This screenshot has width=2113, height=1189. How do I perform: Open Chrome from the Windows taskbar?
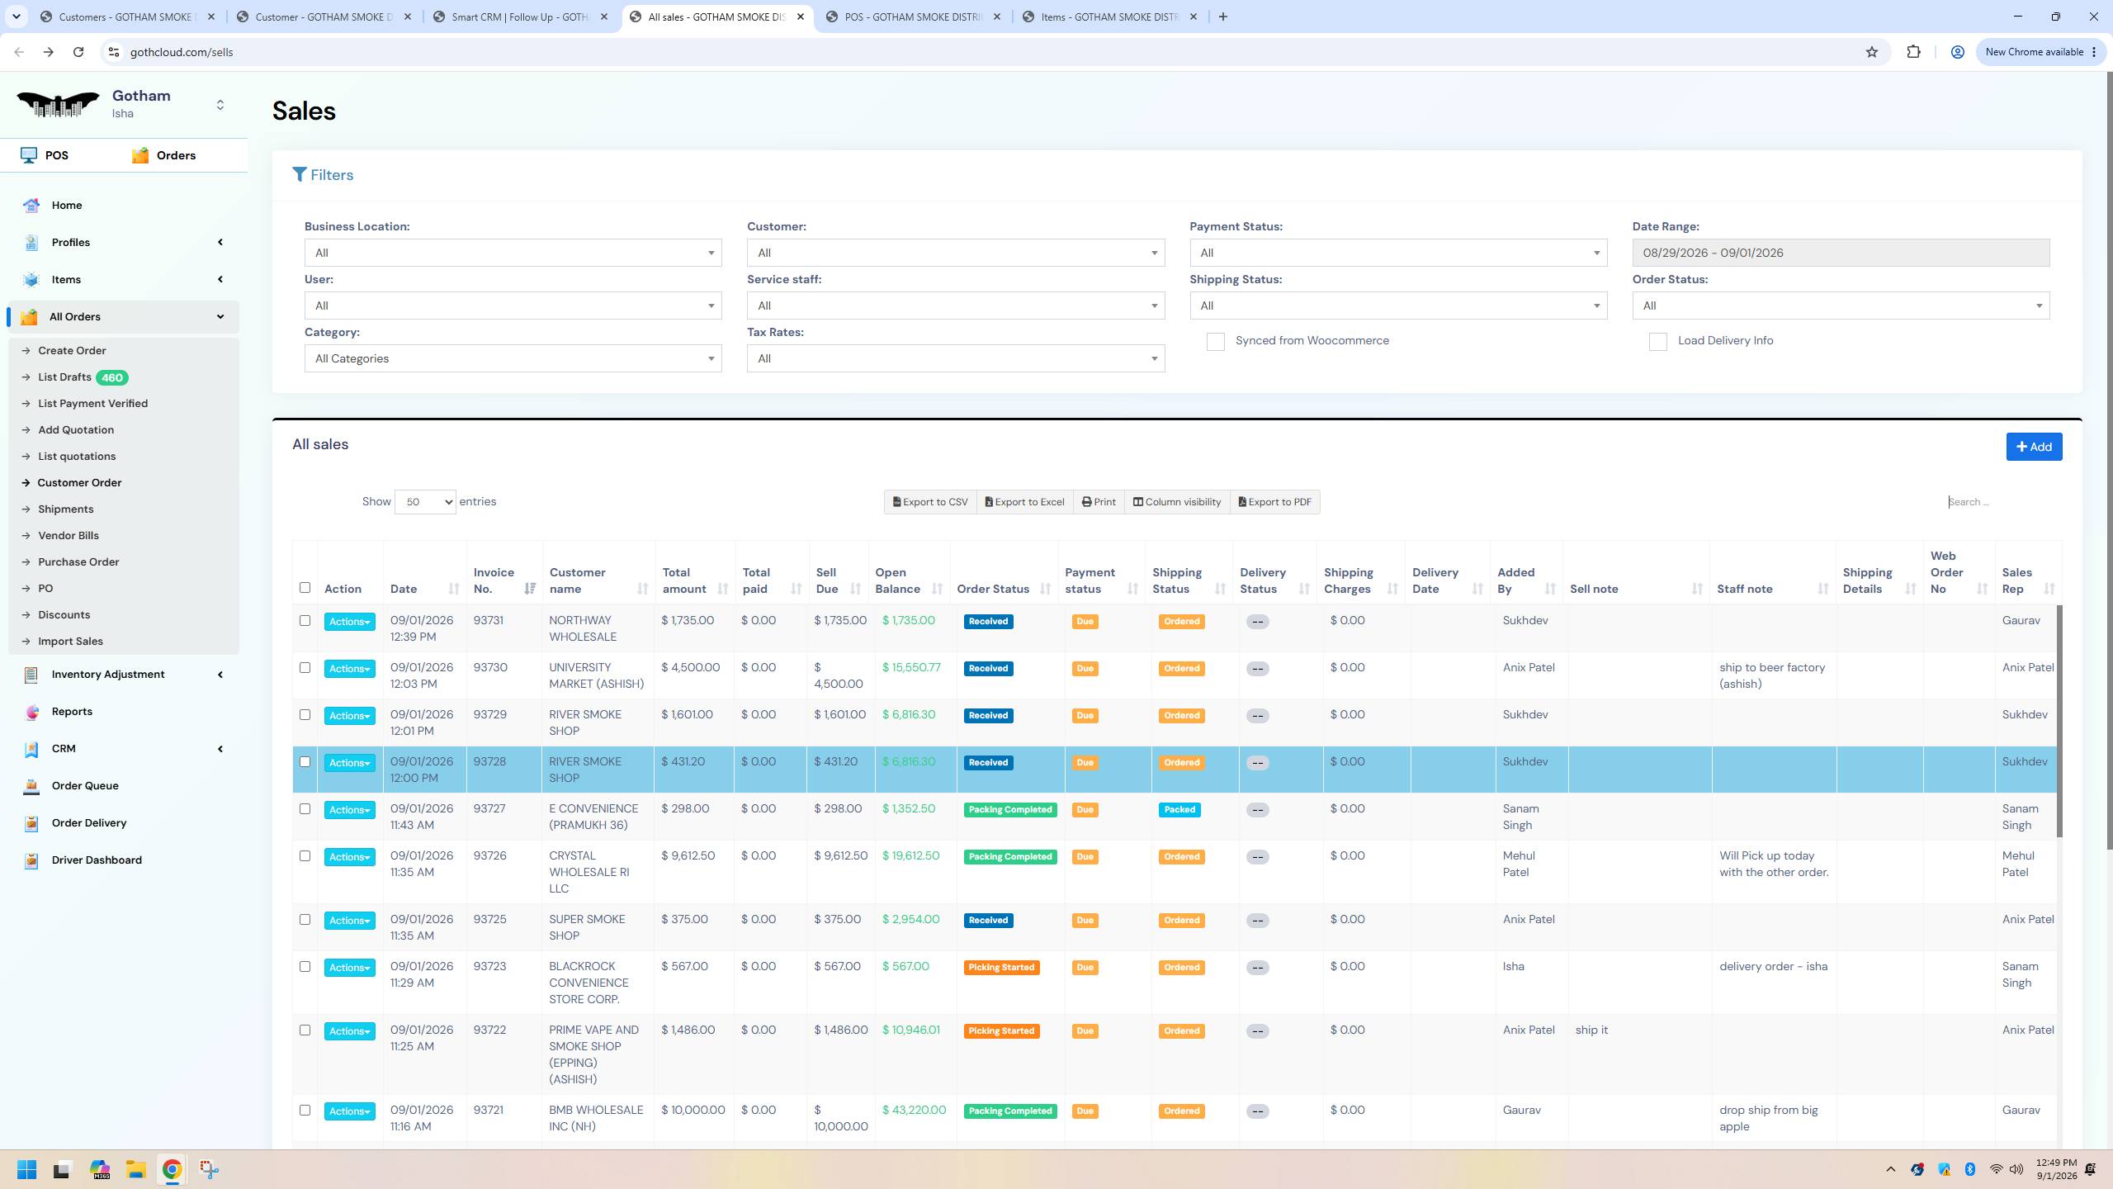(x=172, y=1169)
